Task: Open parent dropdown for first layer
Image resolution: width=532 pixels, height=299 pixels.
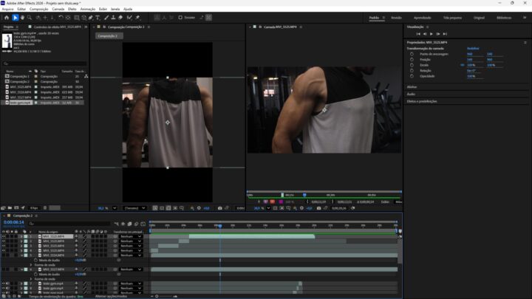Action: point(130,236)
